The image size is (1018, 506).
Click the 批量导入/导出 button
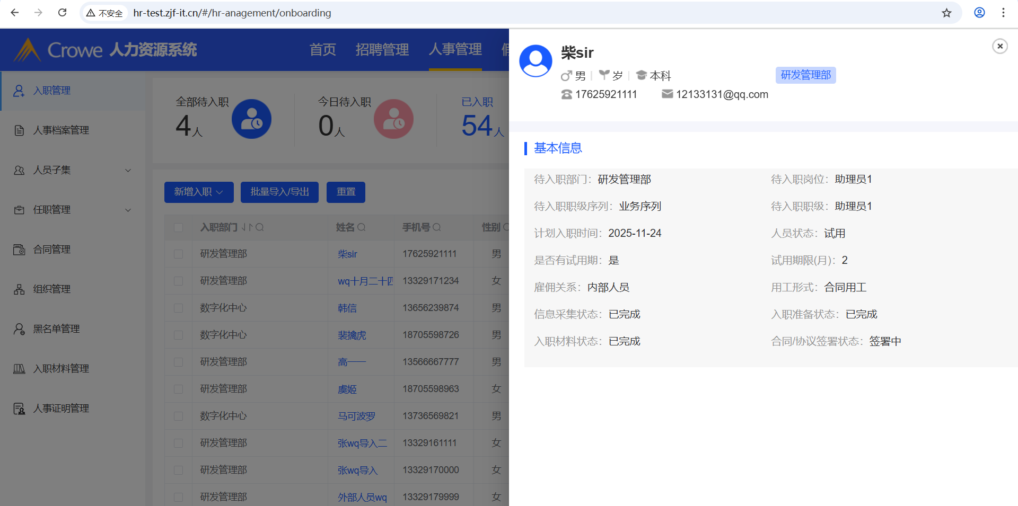point(279,192)
